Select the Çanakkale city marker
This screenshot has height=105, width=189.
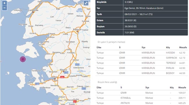click(x=33, y=12)
